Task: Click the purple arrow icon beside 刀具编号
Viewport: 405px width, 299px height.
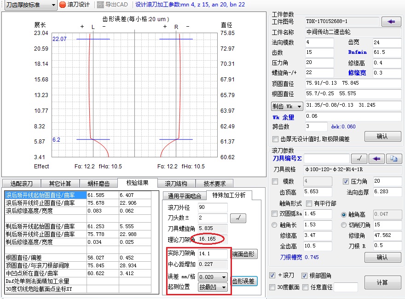Action: click(377, 159)
